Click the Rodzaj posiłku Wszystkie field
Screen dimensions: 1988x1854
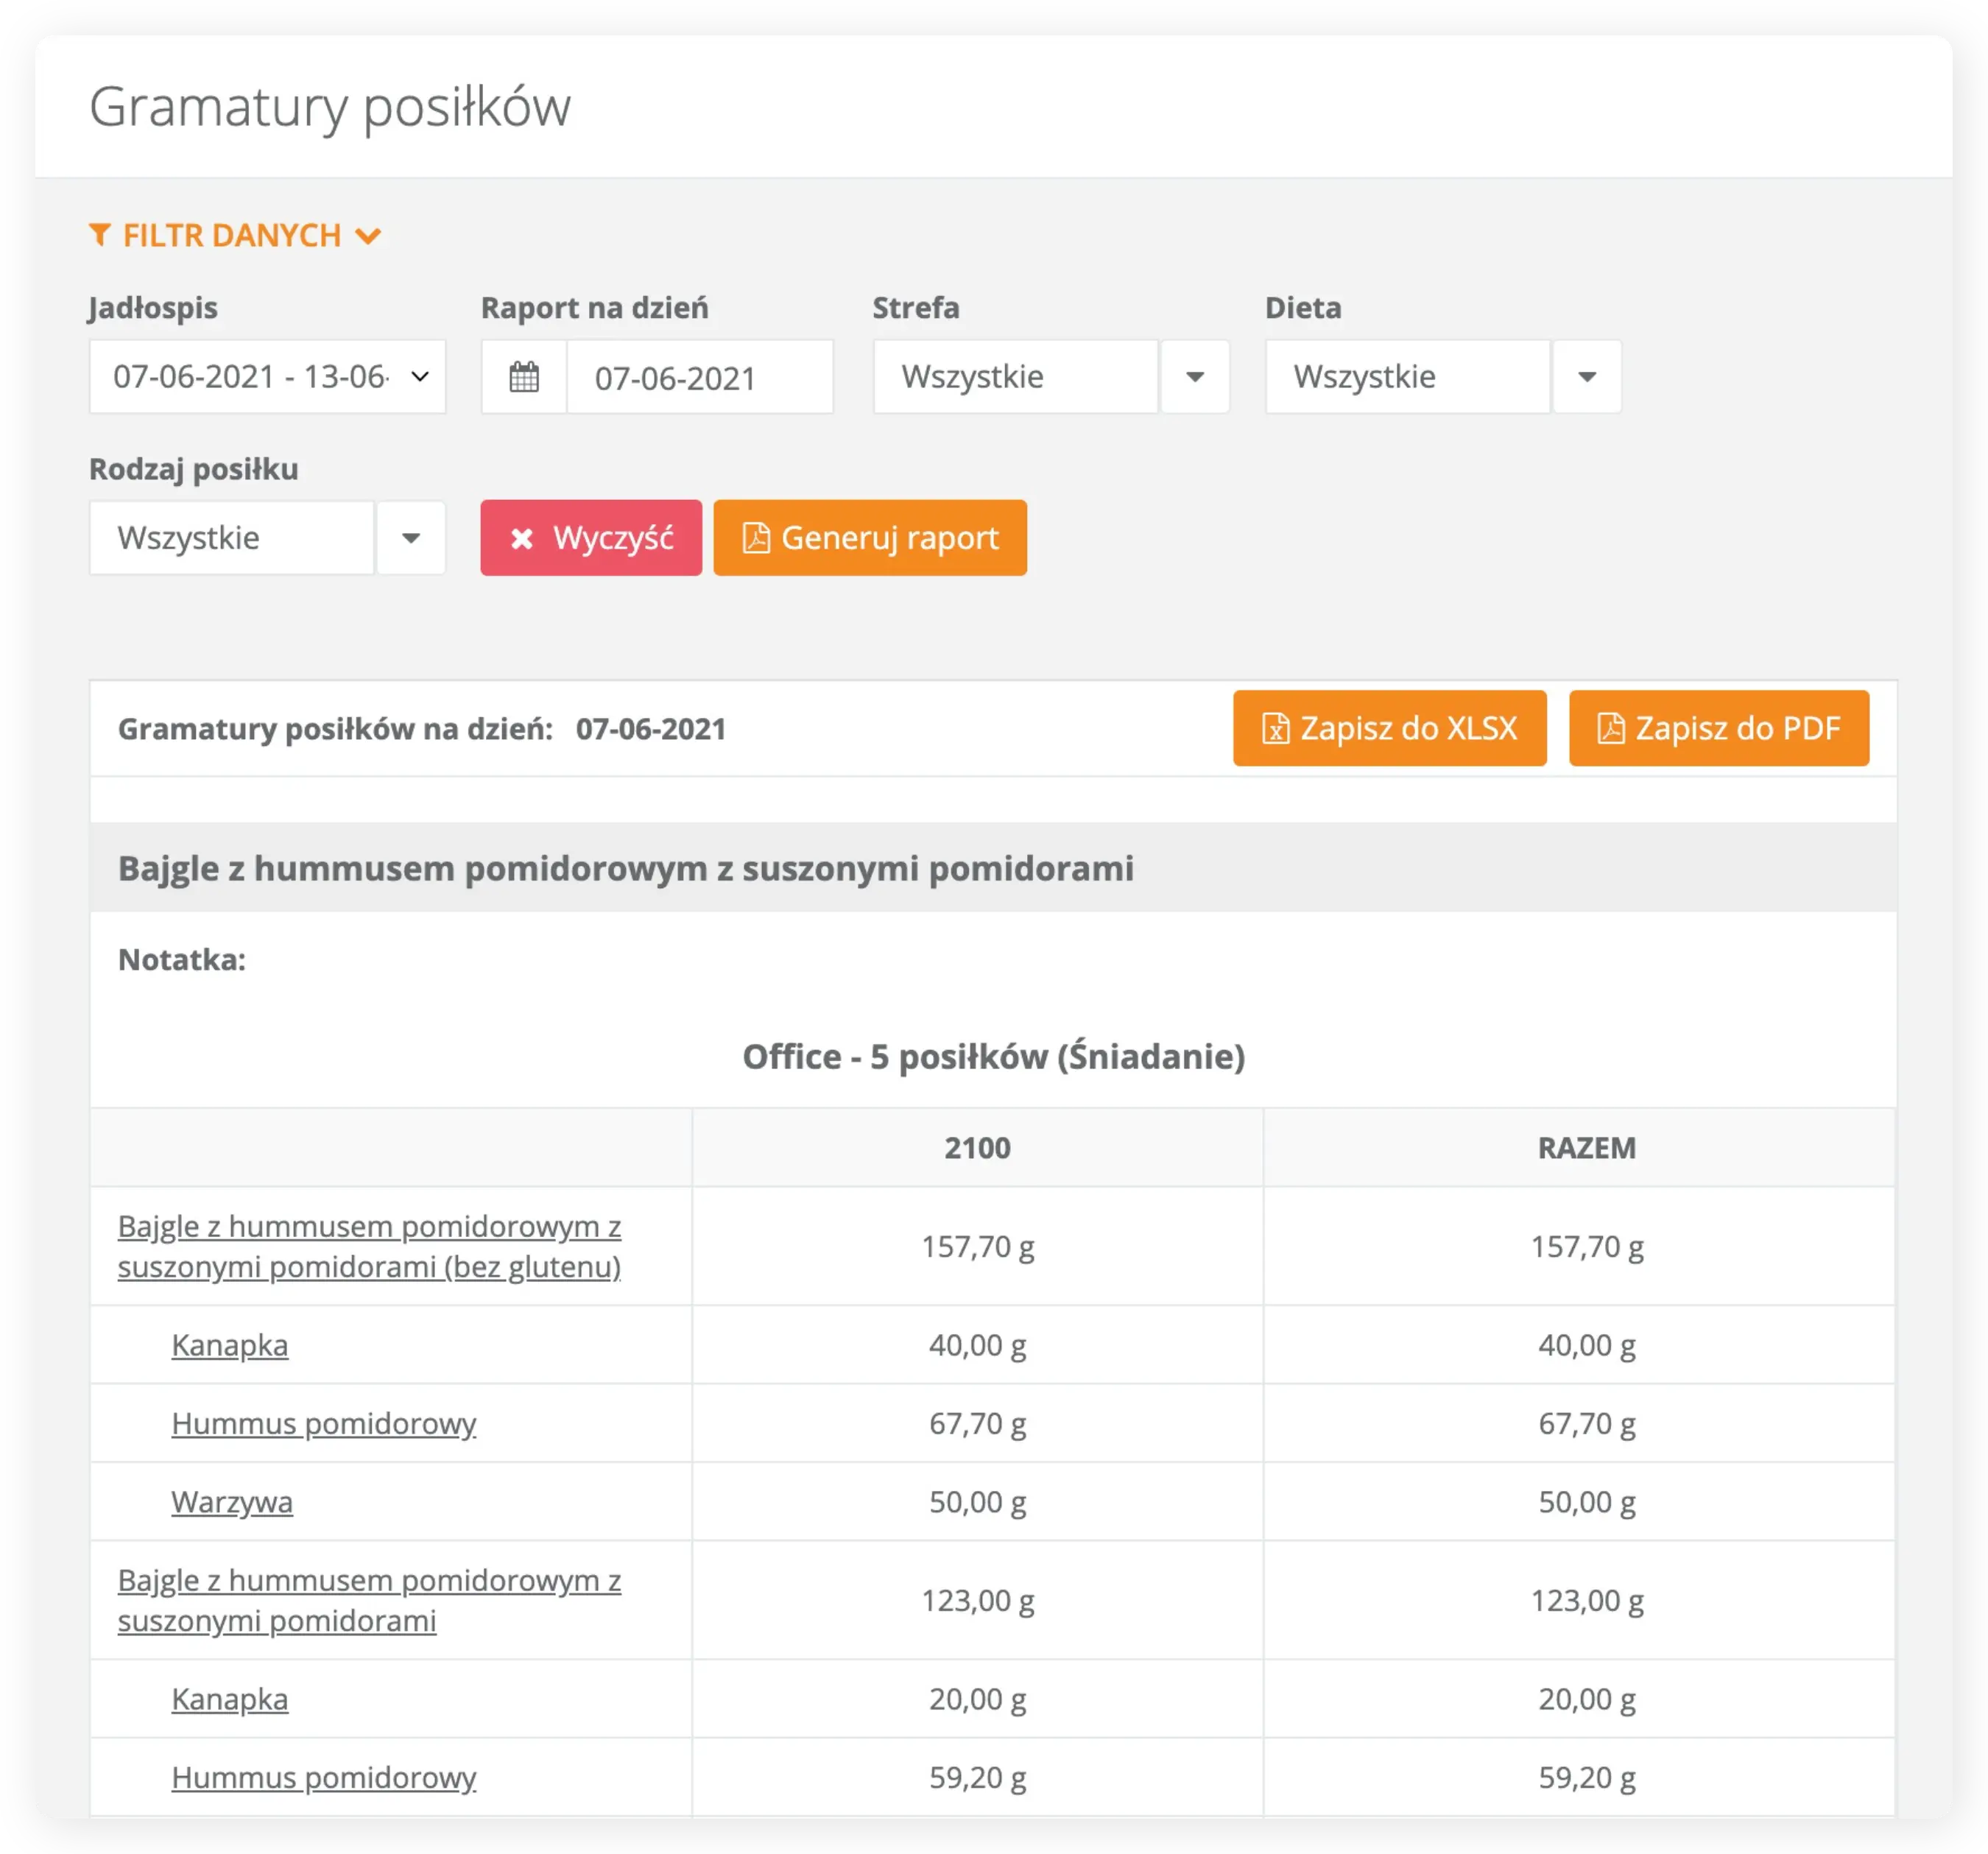[x=232, y=538]
